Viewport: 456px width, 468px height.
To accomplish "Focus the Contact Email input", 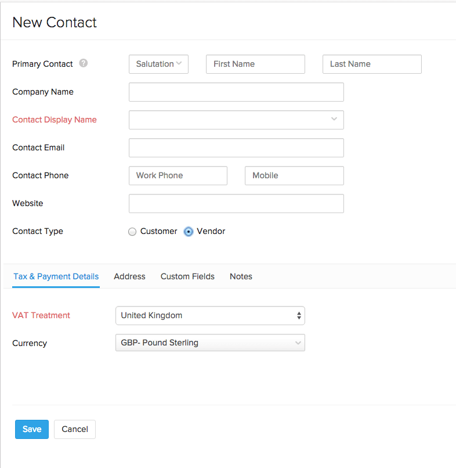I will (x=236, y=147).
